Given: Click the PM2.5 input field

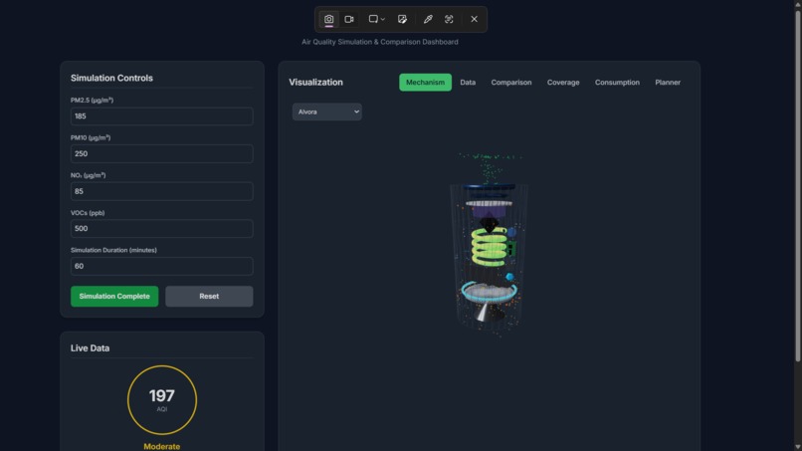Looking at the screenshot, I should pos(161,116).
